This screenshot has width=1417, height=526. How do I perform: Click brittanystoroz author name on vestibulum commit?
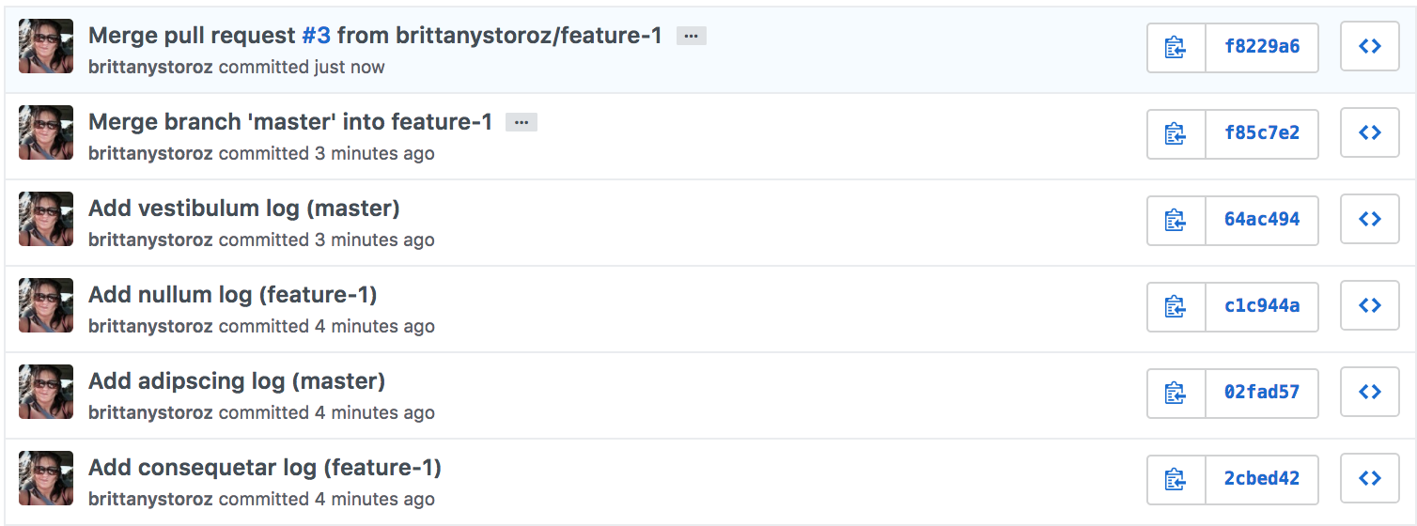point(150,240)
